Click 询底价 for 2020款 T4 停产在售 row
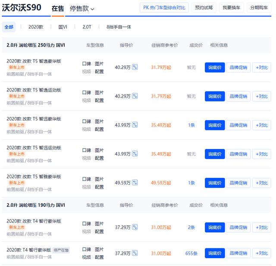This screenshot has width=276, height=266. pos(215,253)
